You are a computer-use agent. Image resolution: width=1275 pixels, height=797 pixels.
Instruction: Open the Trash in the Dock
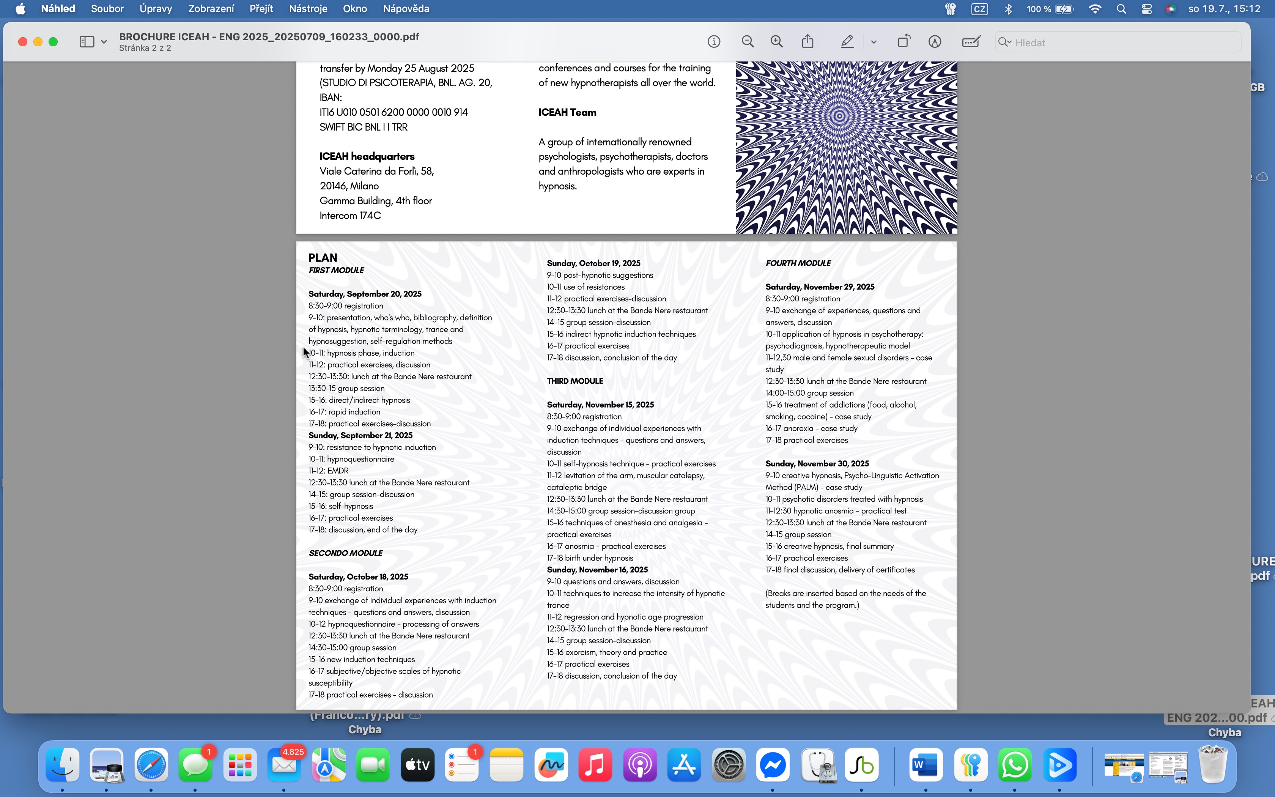(x=1212, y=764)
